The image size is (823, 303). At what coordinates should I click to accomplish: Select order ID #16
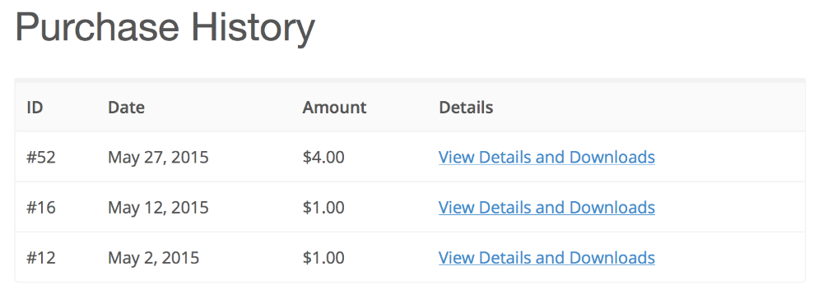pos(41,207)
